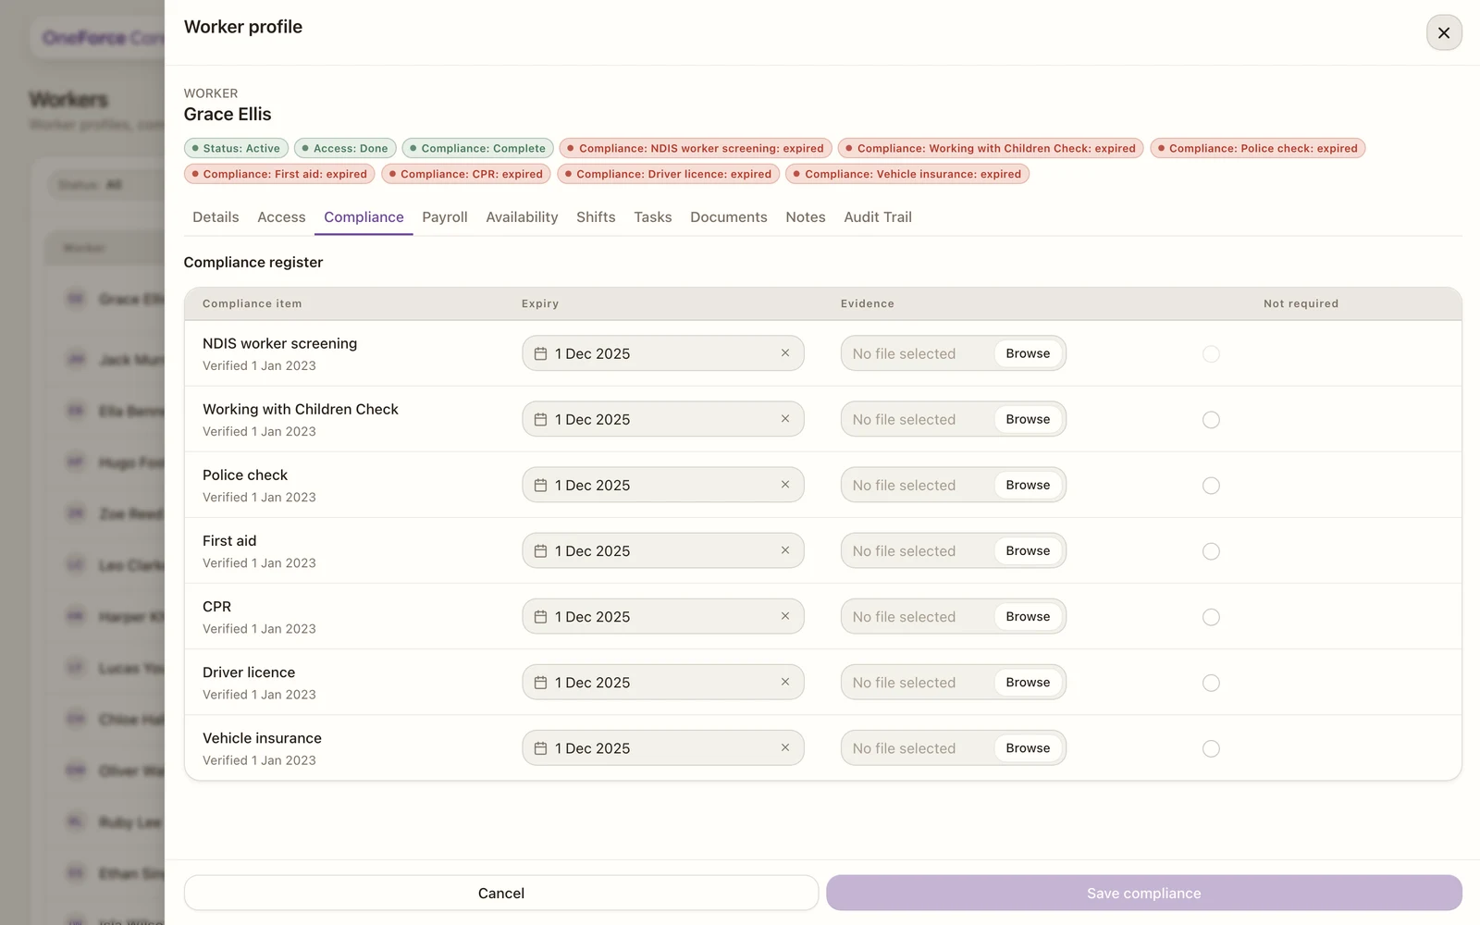Mark Vehicle insurance as not required
1480x925 pixels.
tap(1211, 747)
